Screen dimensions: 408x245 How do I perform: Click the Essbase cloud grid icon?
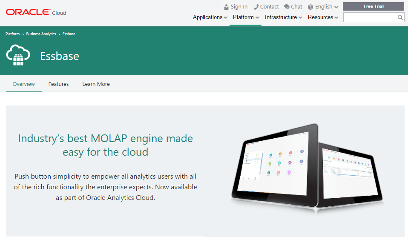(x=18, y=55)
